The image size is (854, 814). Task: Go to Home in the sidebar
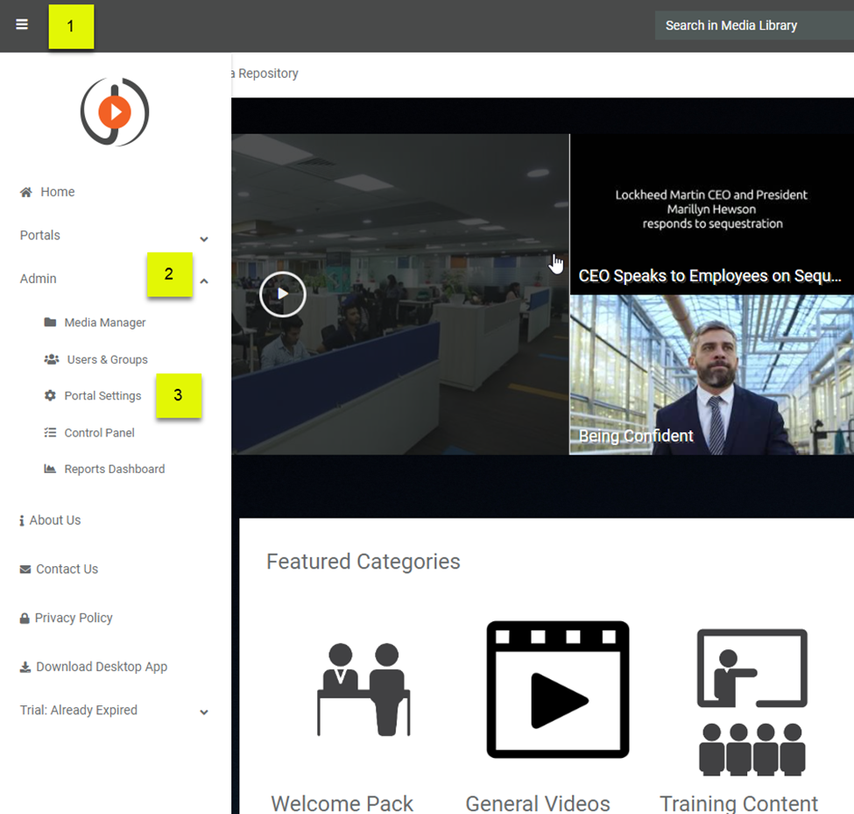[x=57, y=192]
